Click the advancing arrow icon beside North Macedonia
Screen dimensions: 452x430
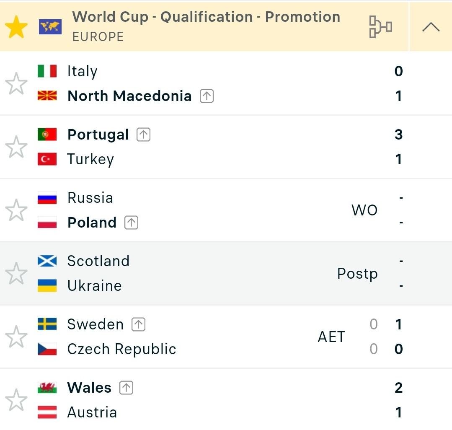(207, 96)
